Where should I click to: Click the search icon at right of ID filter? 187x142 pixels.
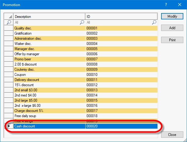pos(154,22)
